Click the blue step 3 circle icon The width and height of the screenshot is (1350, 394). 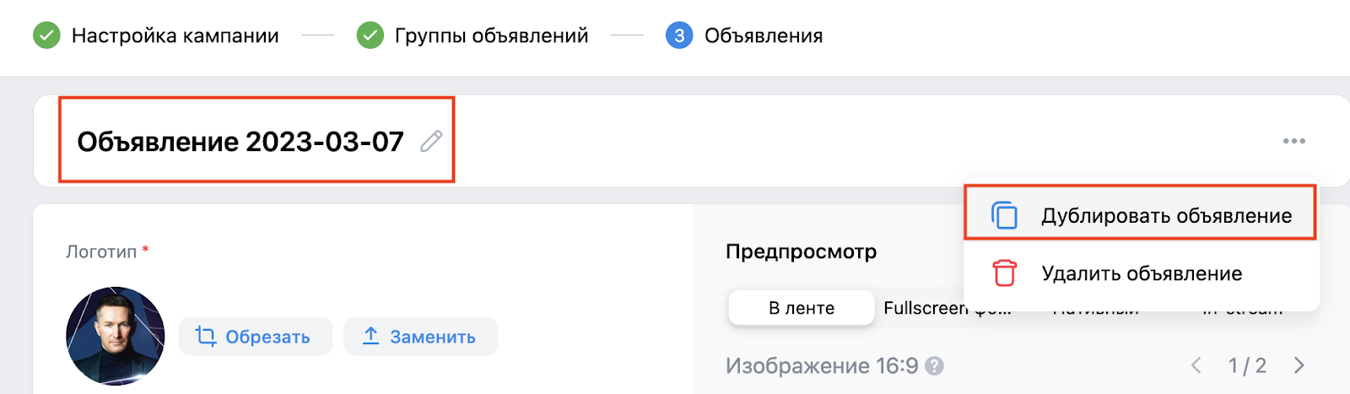point(678,35)
